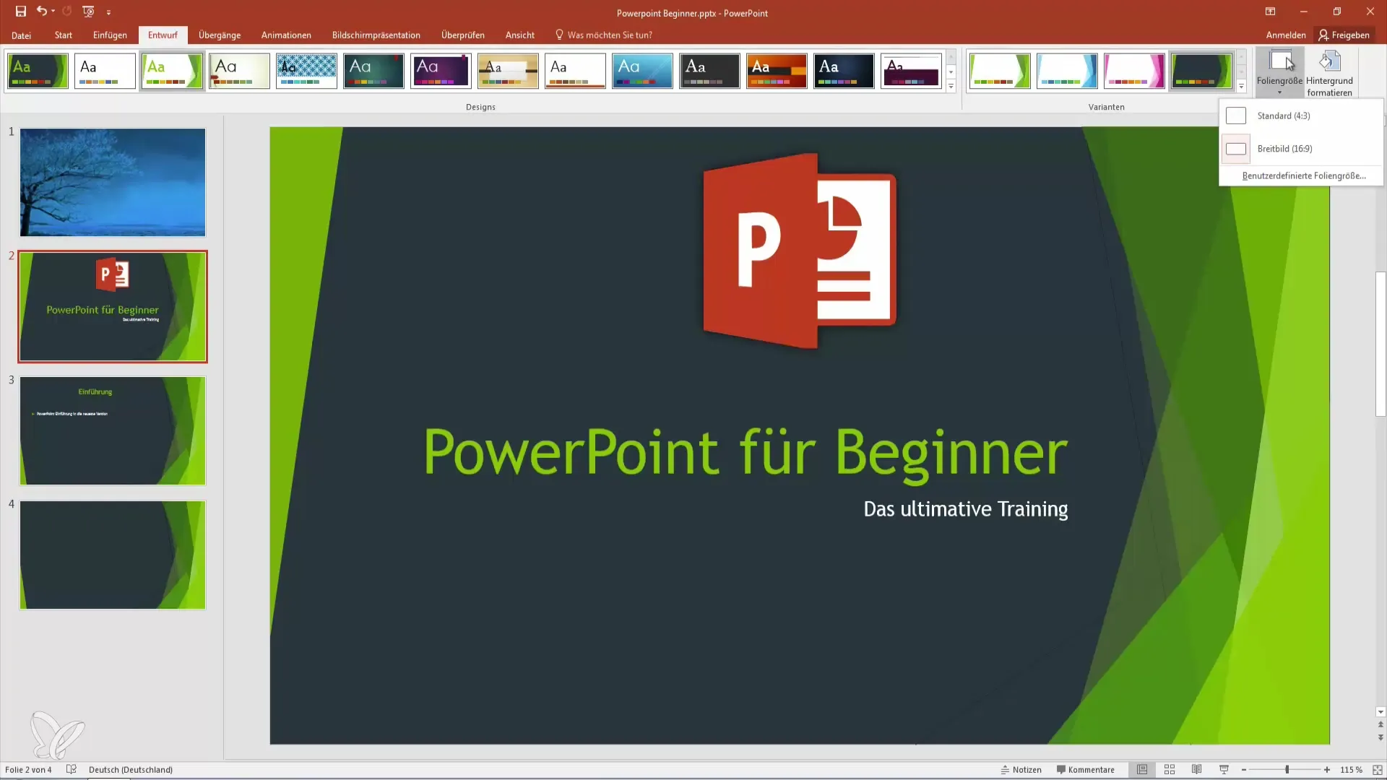The image size is (1387, 780).
Task: Click the 'Was möchten Sie tun?' search box
Action: pos(604,35)
